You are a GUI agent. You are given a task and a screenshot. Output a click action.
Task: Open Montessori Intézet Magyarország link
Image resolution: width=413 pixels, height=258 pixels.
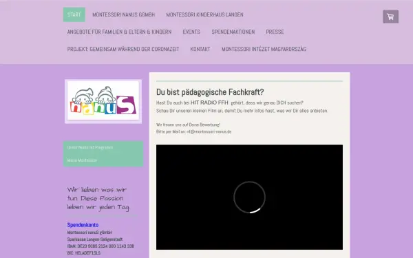[264, 49]
